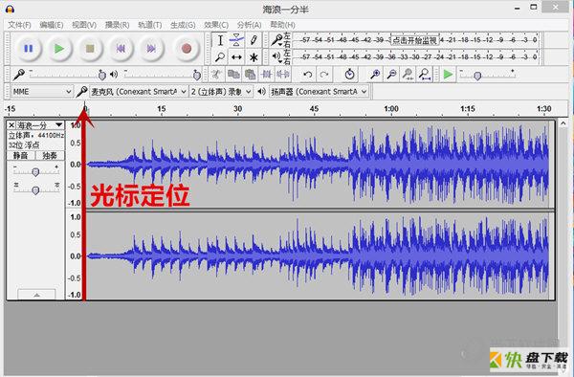Click the Audacity headphones title icon
This screenshot has width=574, height=377.
coord(10,9)
